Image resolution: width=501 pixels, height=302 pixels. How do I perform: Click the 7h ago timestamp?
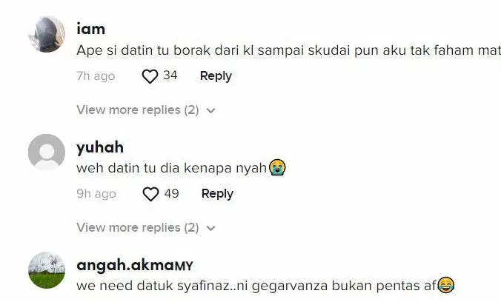click(x=96, y=76)
